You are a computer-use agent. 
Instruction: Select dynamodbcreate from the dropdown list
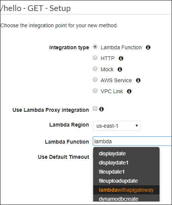tap(127, 198)
